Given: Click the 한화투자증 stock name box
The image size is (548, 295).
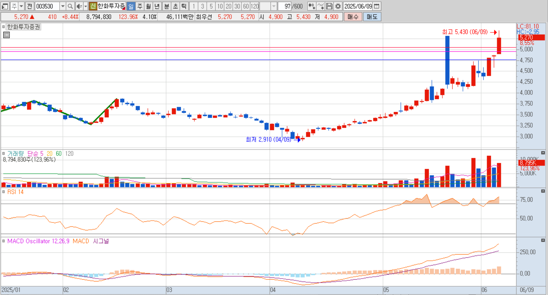Looking at the screenshot, I should point(111,6).
